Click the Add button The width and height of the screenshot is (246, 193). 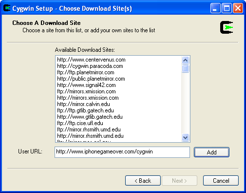pos(211,152)
